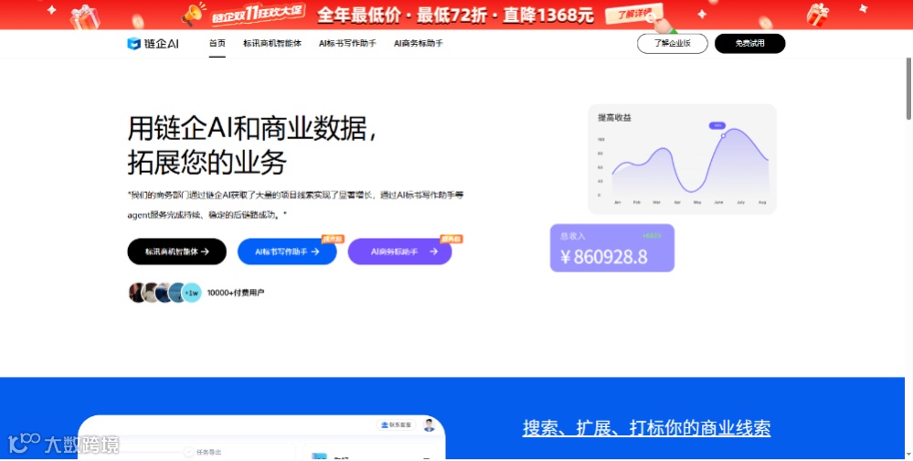
Task: Click the 提高收益 chart card
Action: [683, 159]
